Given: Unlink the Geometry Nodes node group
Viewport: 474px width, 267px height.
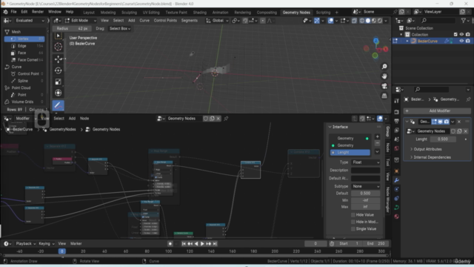Looking at the screenshot, I should (218, 119).
